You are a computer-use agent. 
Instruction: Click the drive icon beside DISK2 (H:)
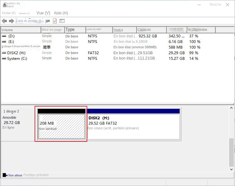tap(4, 53)
